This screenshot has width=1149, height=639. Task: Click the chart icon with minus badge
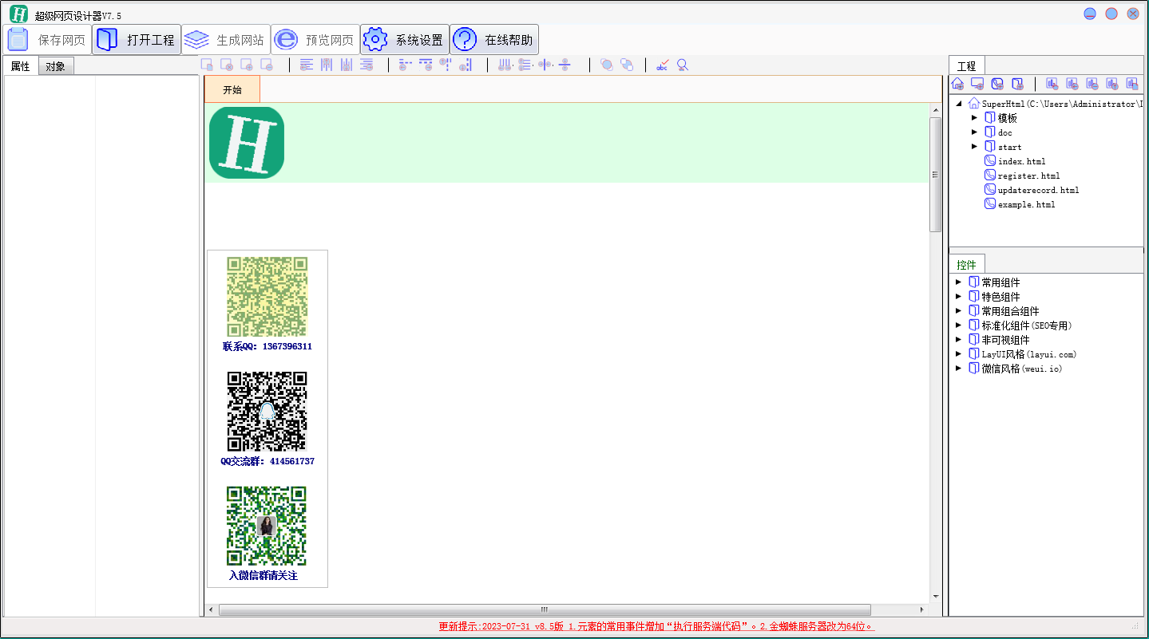tap(1092, 84)
